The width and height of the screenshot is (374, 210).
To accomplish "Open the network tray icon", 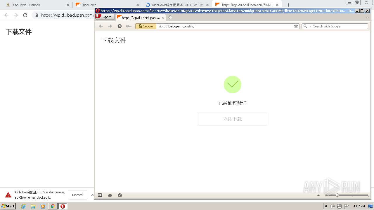I will tap(339, 206).
